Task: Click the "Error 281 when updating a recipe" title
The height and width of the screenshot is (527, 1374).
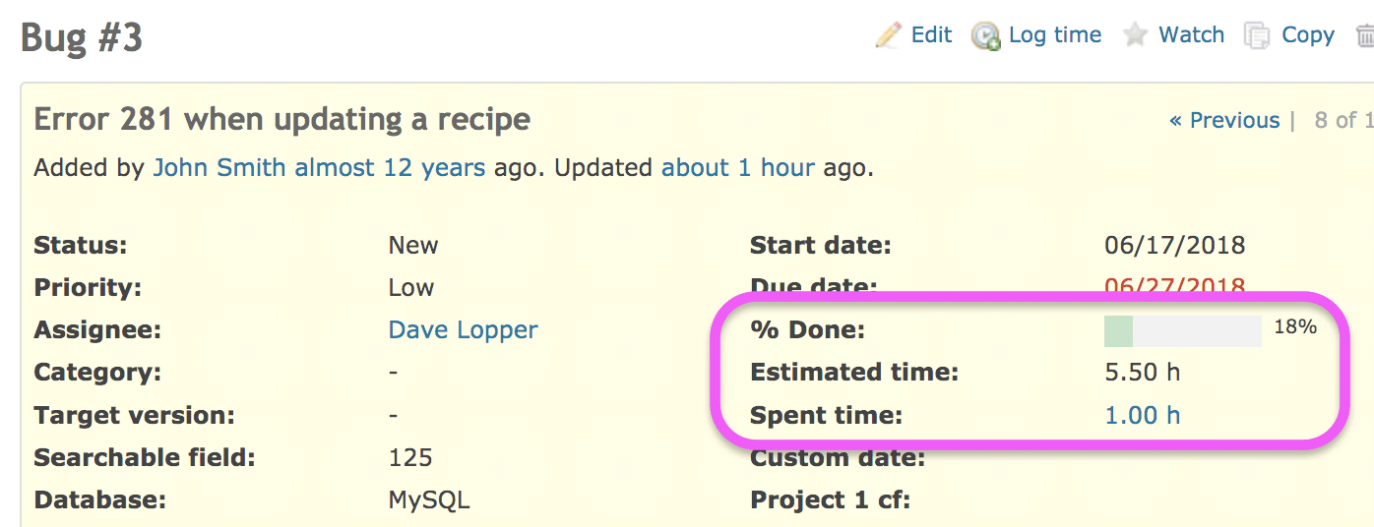Action: (281, 120)
